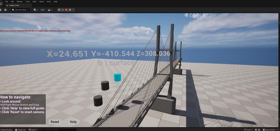280x131 pixels.
Task: Open the Tools menu
Action: (27, 2)
